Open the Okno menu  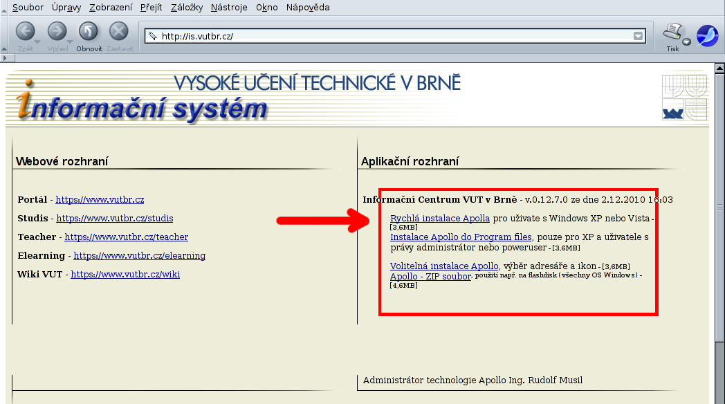(x=267, y=8)
